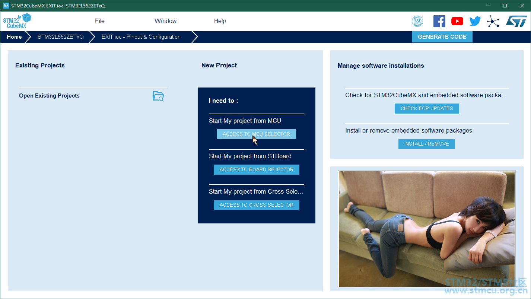The width and height of the screenshot is (531, 299).
Task: Click 'Check for STM32CubeMX and embedded software' text
Action: 426,95
